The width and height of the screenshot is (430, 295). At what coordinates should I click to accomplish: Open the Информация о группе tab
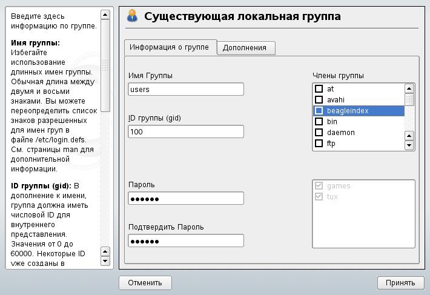170,47
